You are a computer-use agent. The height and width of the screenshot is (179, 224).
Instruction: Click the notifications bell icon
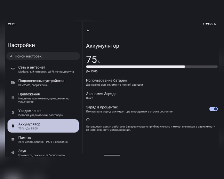(13, 113)
